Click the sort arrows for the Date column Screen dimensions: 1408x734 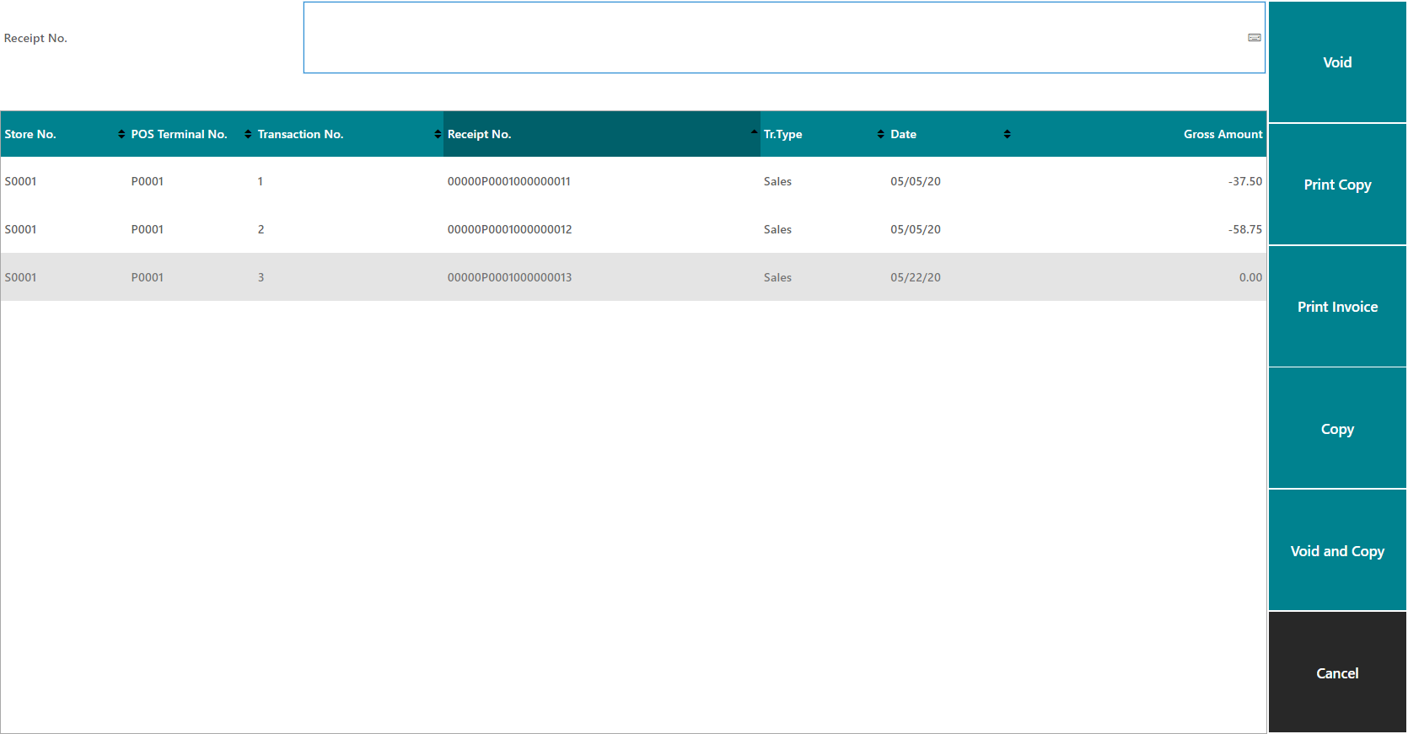pos(1007,135)
